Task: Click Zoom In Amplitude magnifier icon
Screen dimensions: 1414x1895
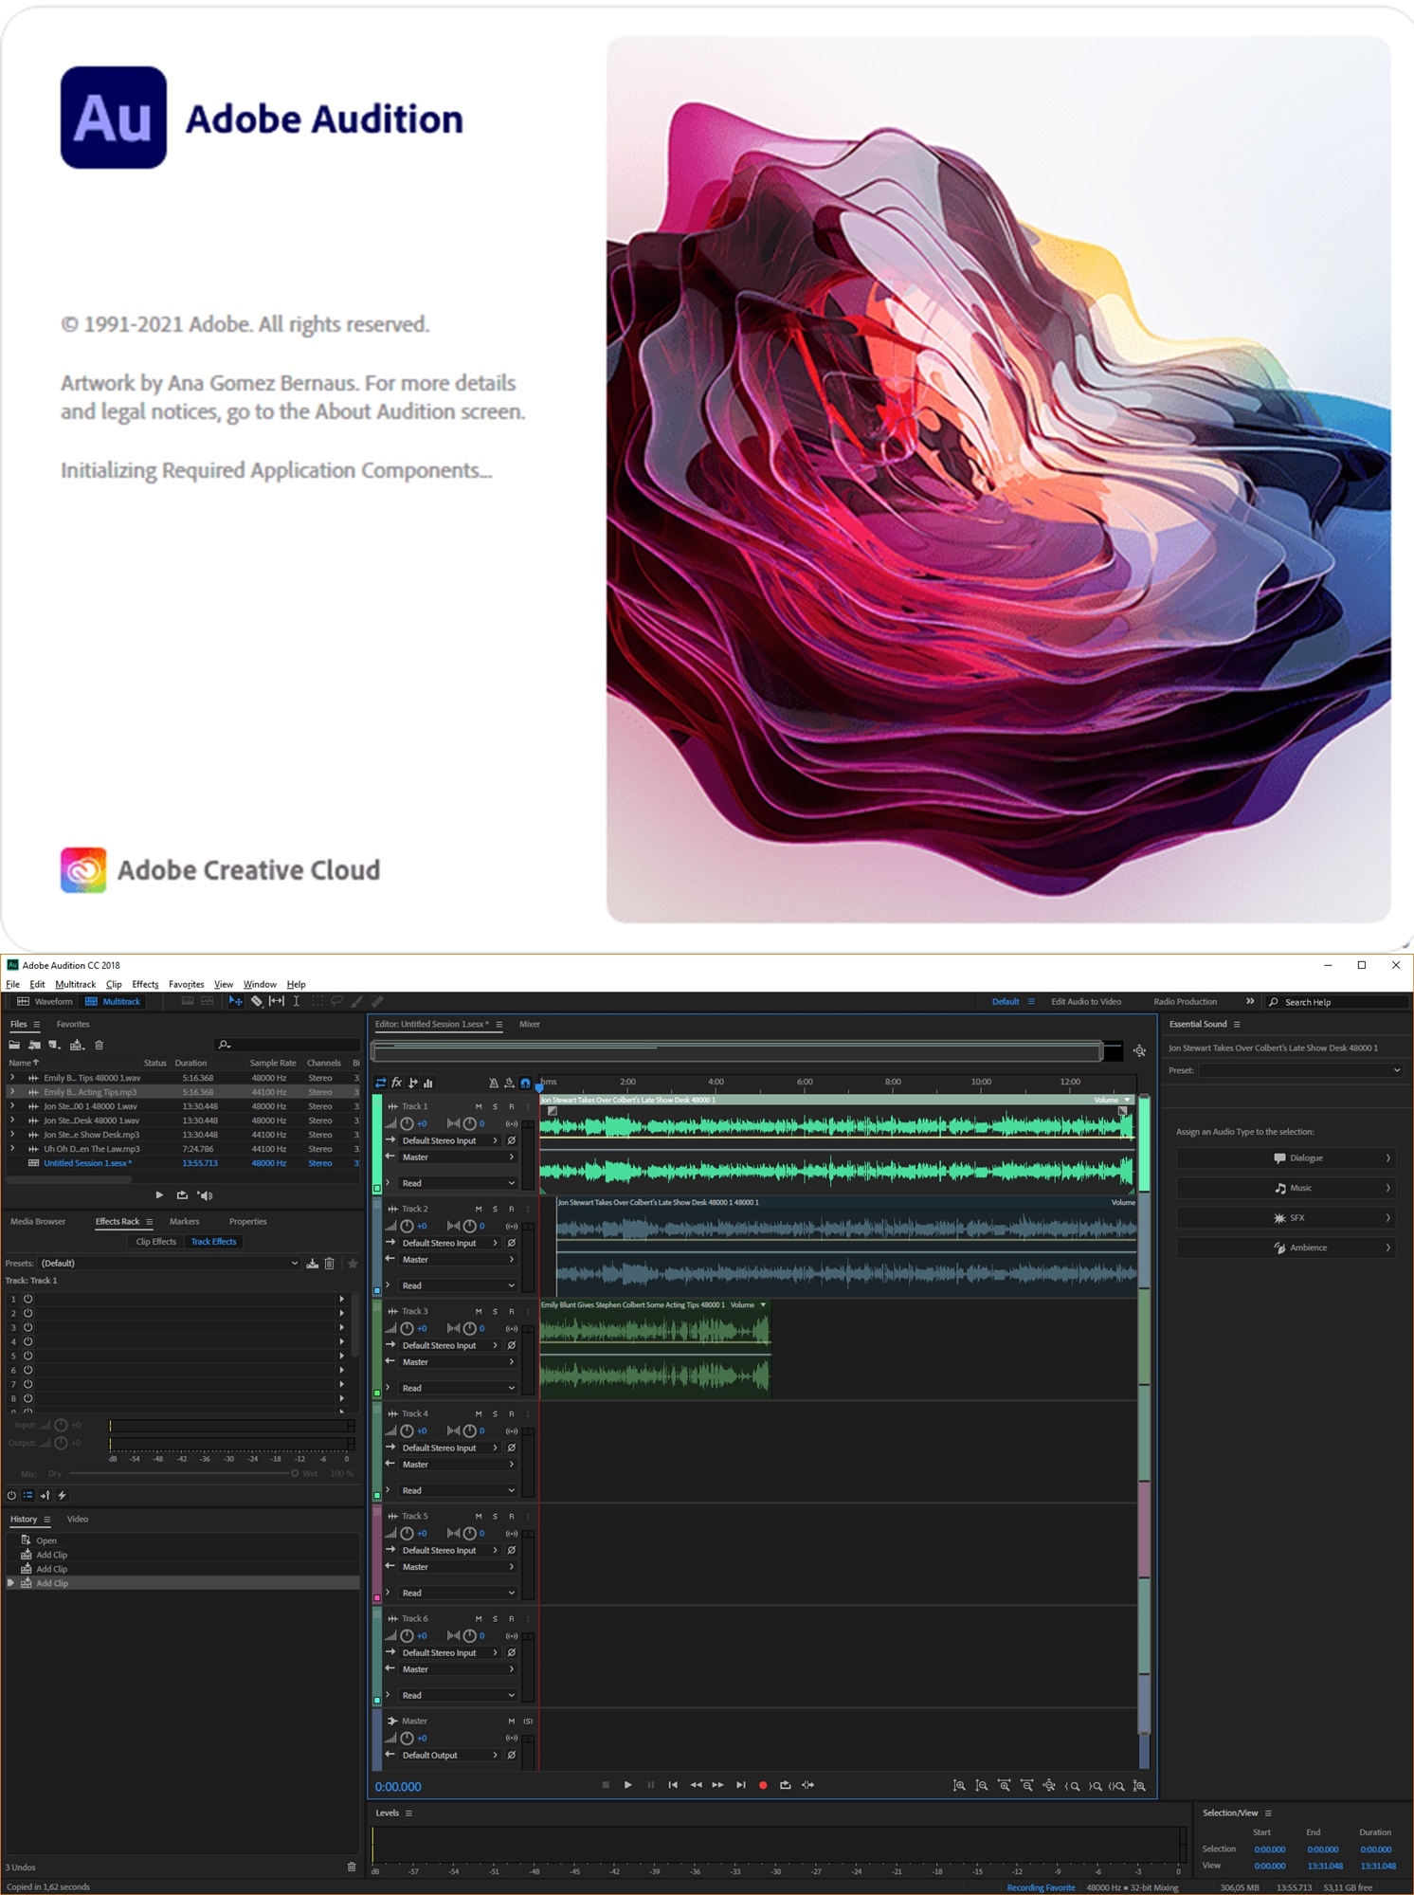Action: [x=959, y=1786]
